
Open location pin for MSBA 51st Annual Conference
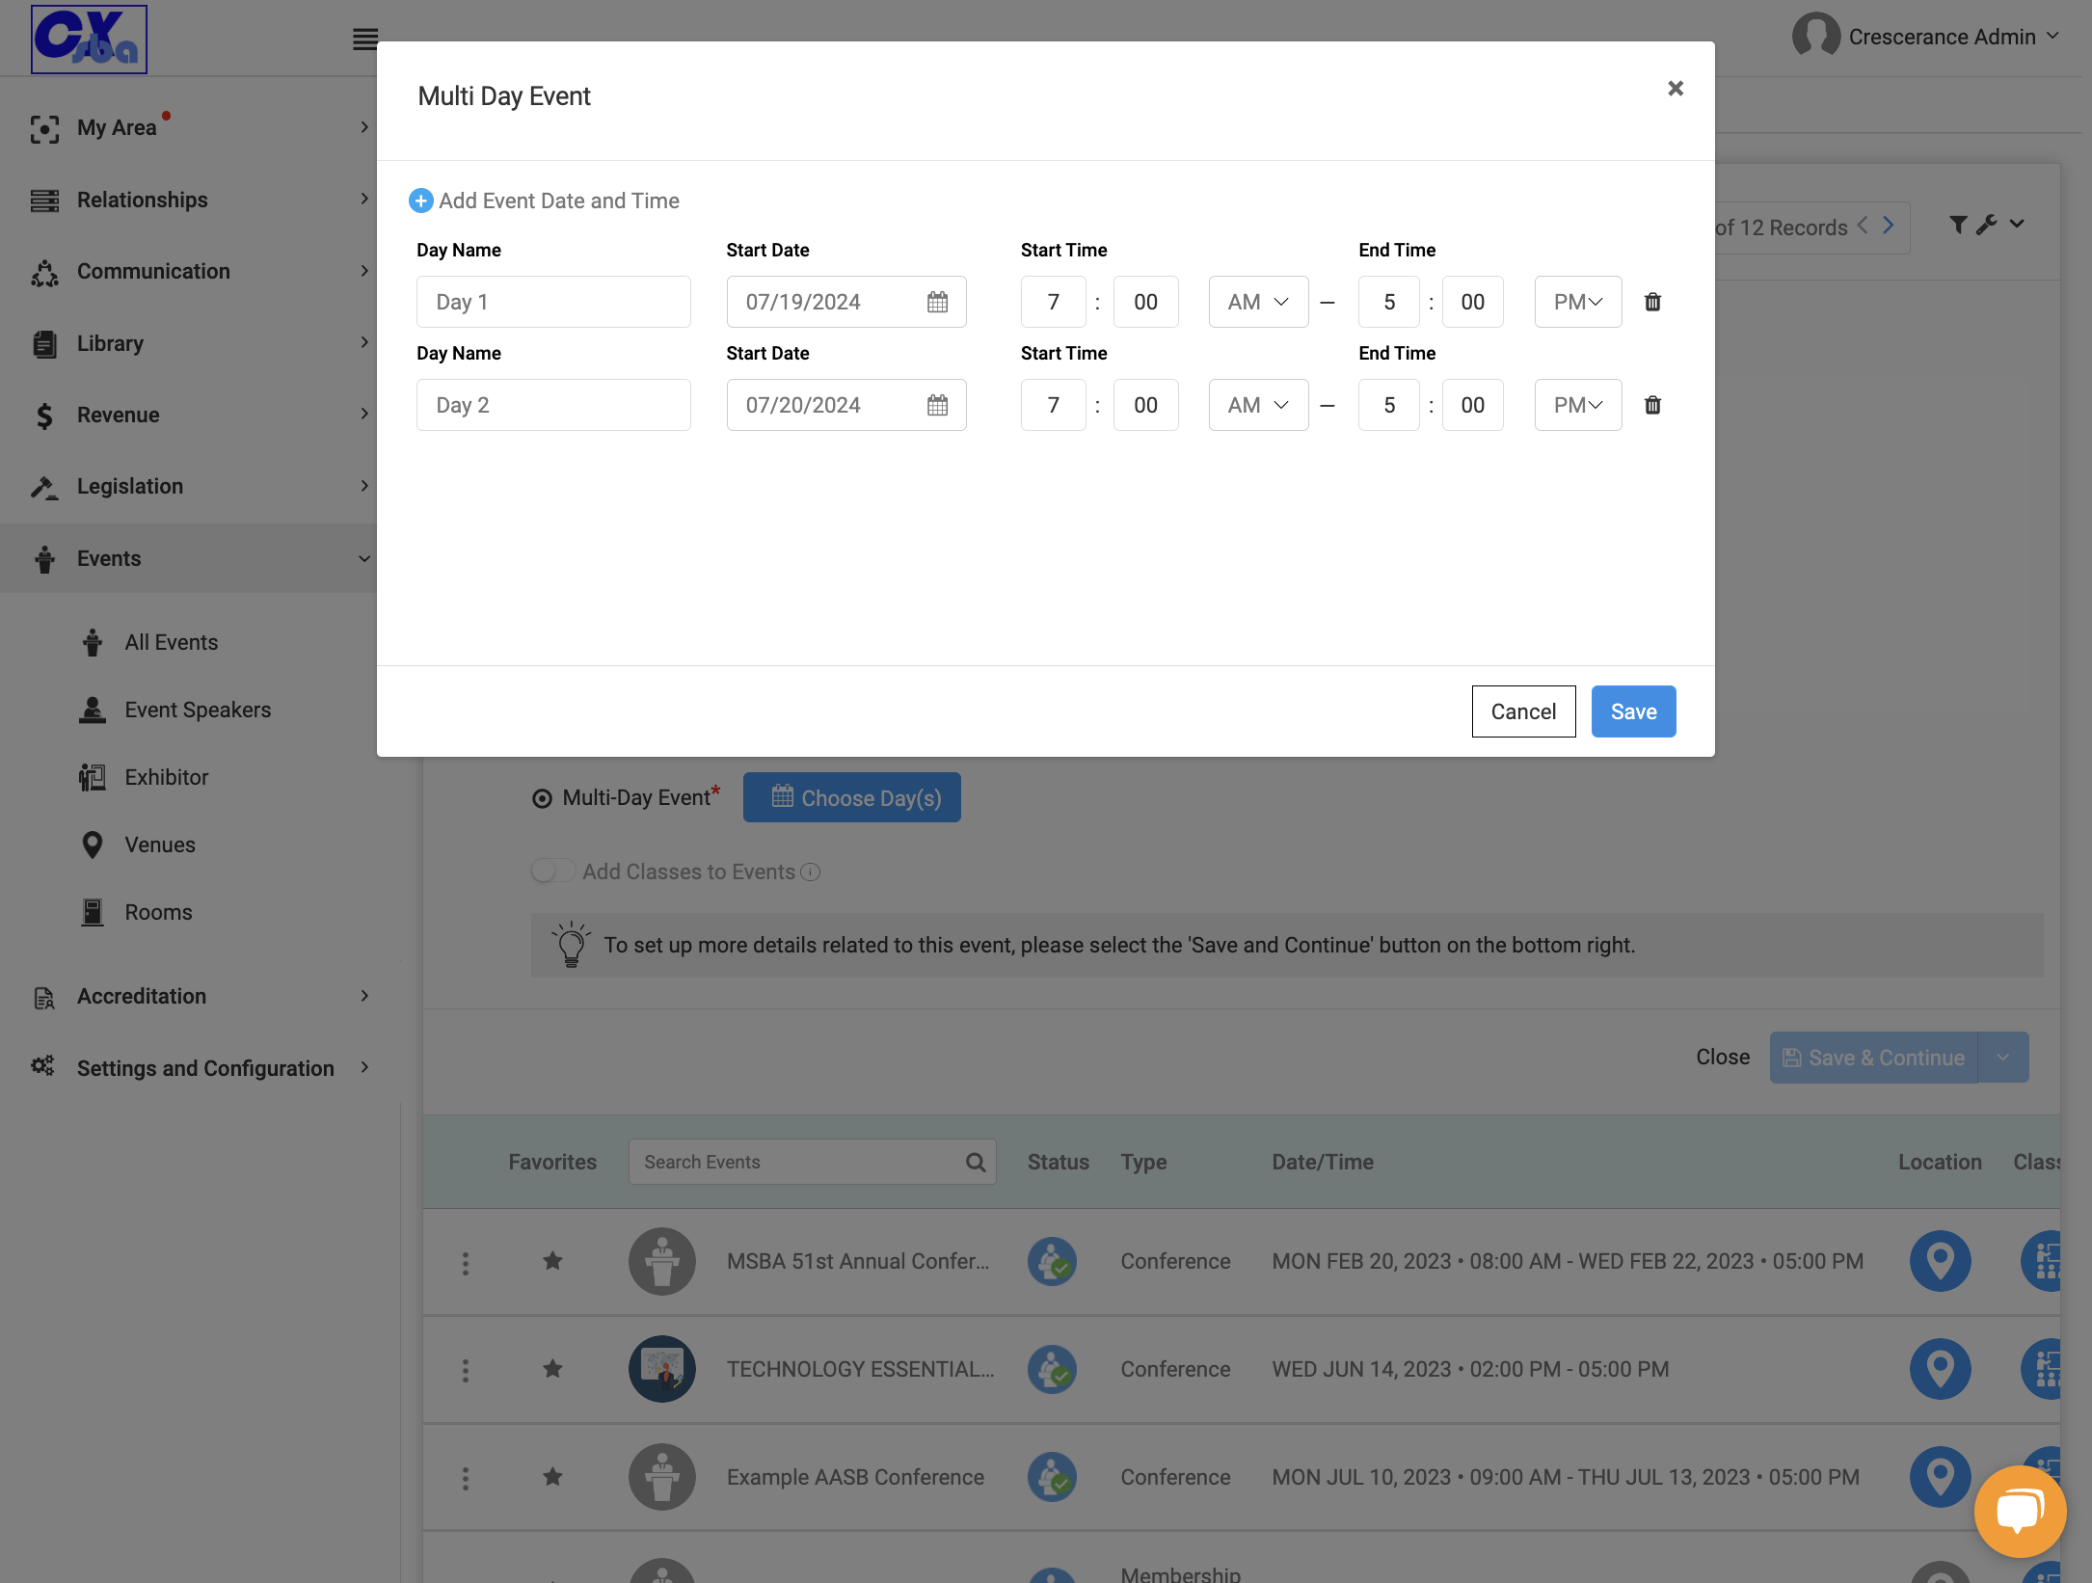pos(1940,1261)
